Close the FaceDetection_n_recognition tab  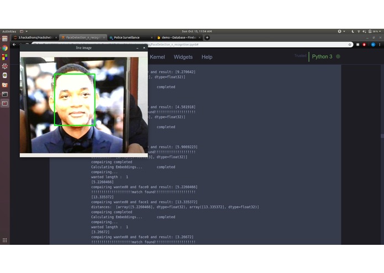(104, 38)
